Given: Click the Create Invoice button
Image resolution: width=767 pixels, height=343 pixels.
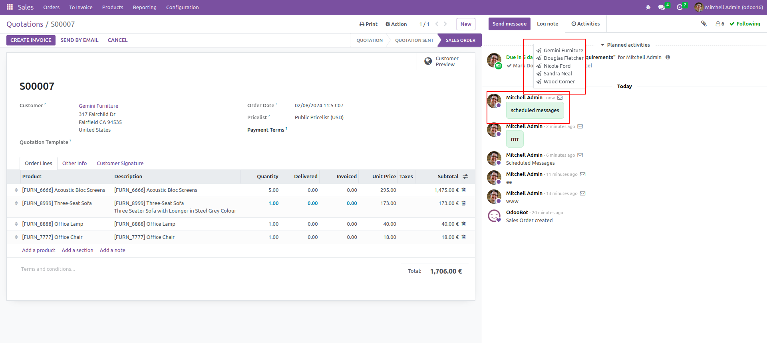Looking at the screenshot, I should tap(31, 40).
